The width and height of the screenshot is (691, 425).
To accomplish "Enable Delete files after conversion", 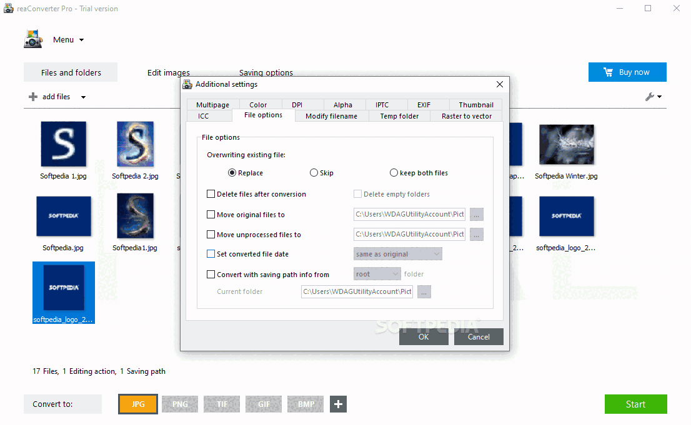I will (211, 193).
